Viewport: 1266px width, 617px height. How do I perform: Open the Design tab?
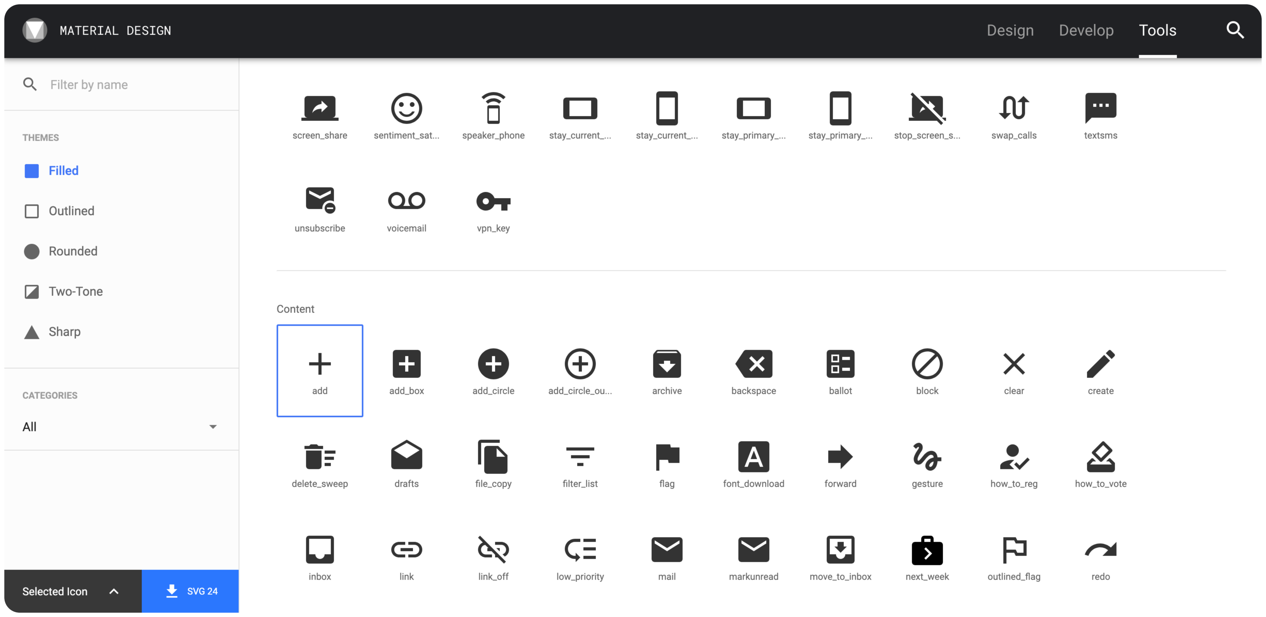(x=1010, y=31)
